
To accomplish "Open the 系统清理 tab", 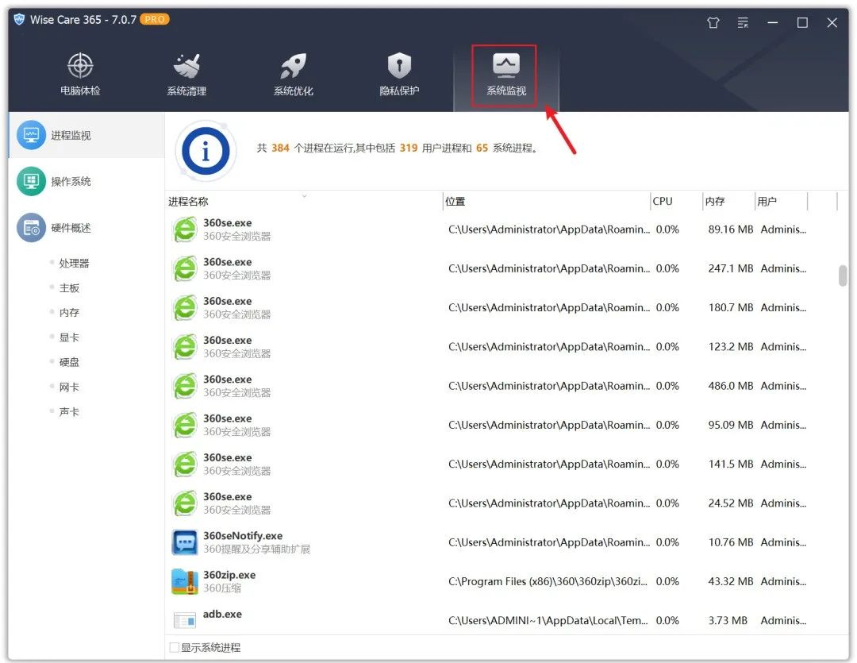I will pos(186,75).
